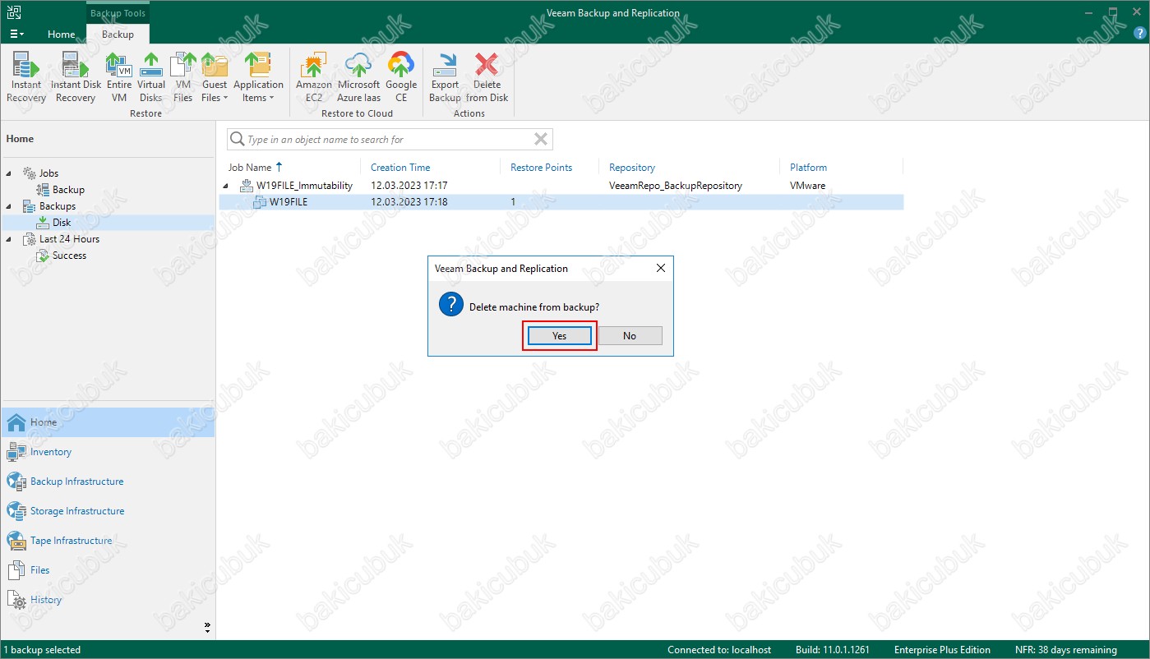This screenshot has height=659, width=1150.
Task: Click the help question mark icon
Action: click(x=1139, y=34)
